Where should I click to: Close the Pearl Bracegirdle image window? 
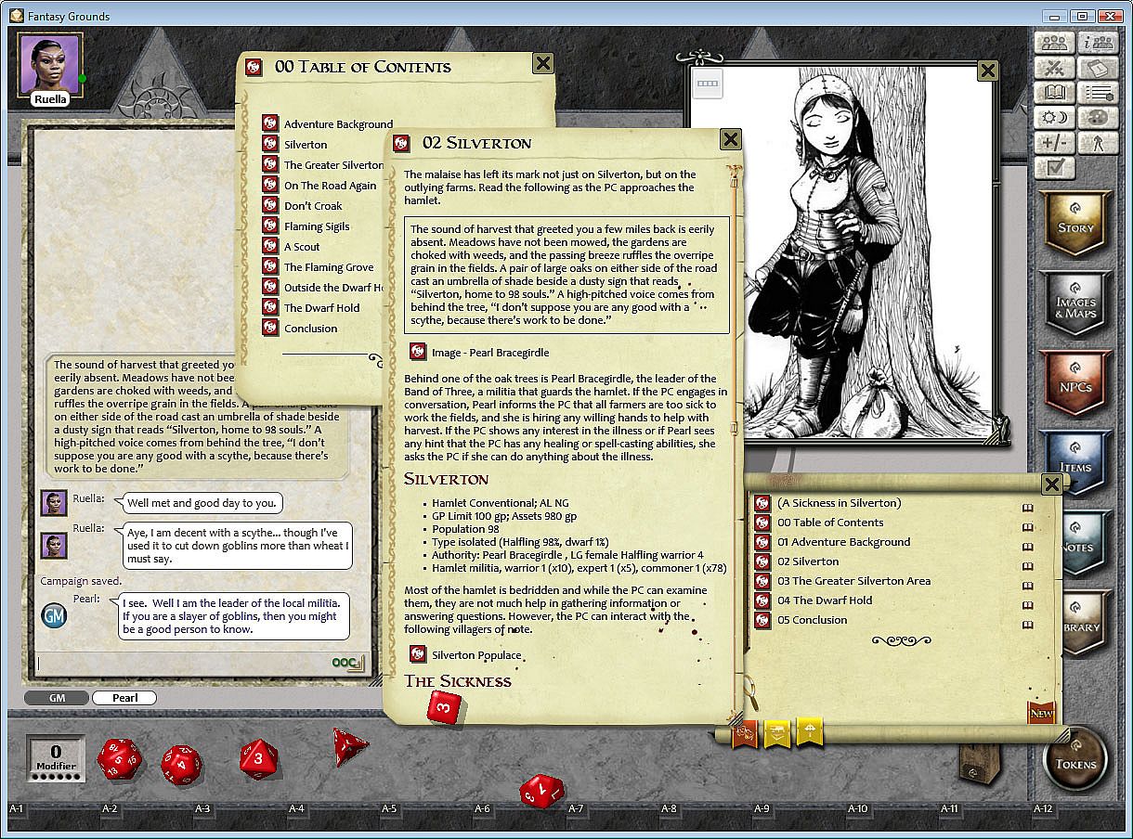[x=988, y=71]
